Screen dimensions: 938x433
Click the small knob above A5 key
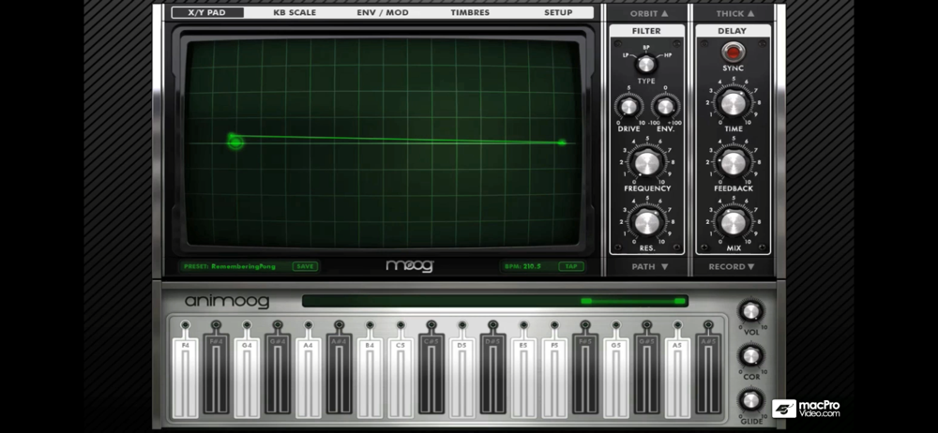[x=677, y=324]
